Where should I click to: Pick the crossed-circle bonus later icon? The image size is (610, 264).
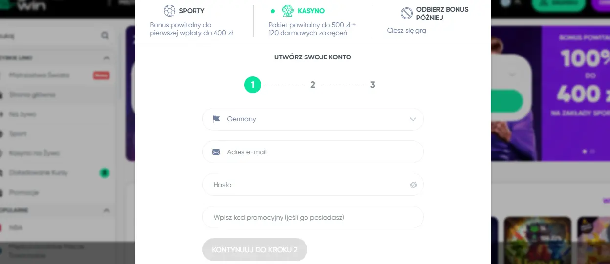pyautogui.click(x=406, y=13)
